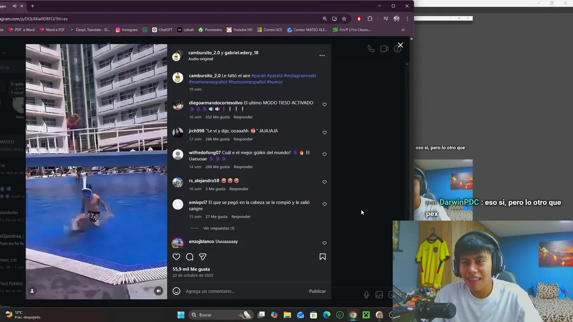Reply to rs_alejandro58's comment
This screenshot has width=573, height=322.
[239, 189]
